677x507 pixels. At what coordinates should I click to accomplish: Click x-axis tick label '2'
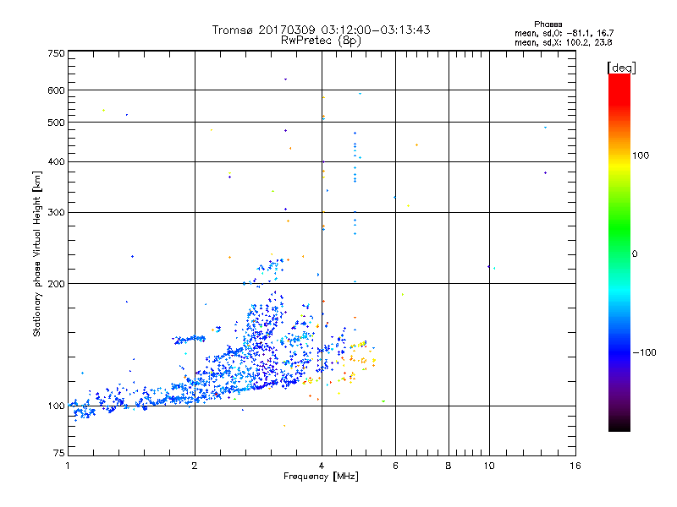tap(195, 466)
